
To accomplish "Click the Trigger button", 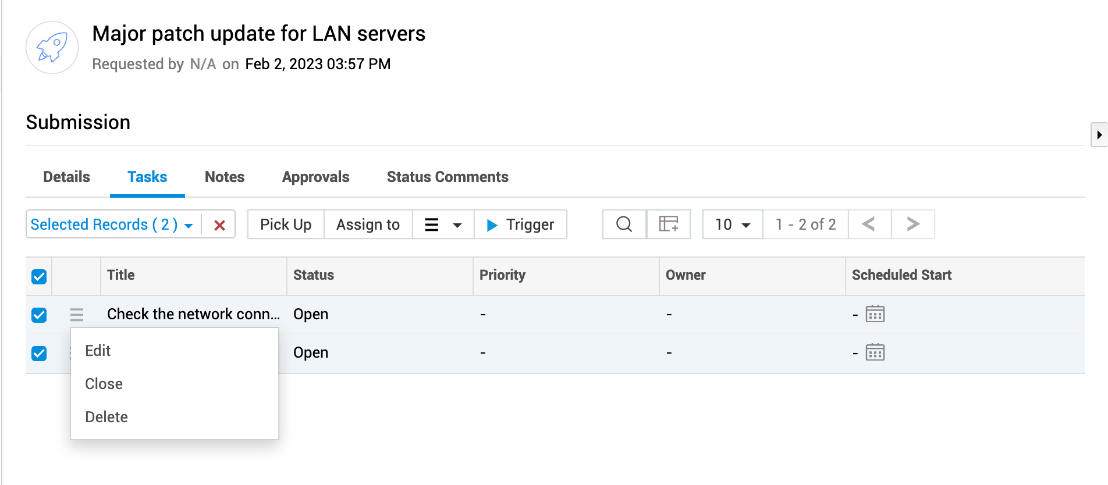I will (x=521, y=224).
